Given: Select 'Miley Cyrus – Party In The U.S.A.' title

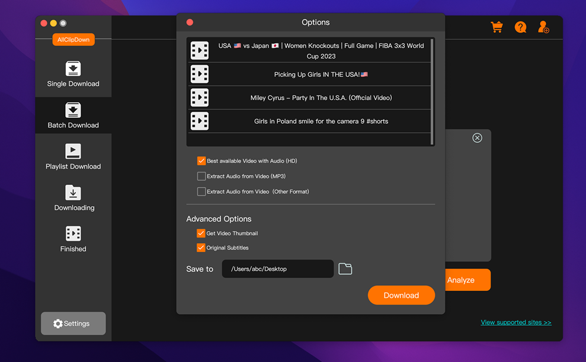Looking at the screenshot, I should (321, 98).
